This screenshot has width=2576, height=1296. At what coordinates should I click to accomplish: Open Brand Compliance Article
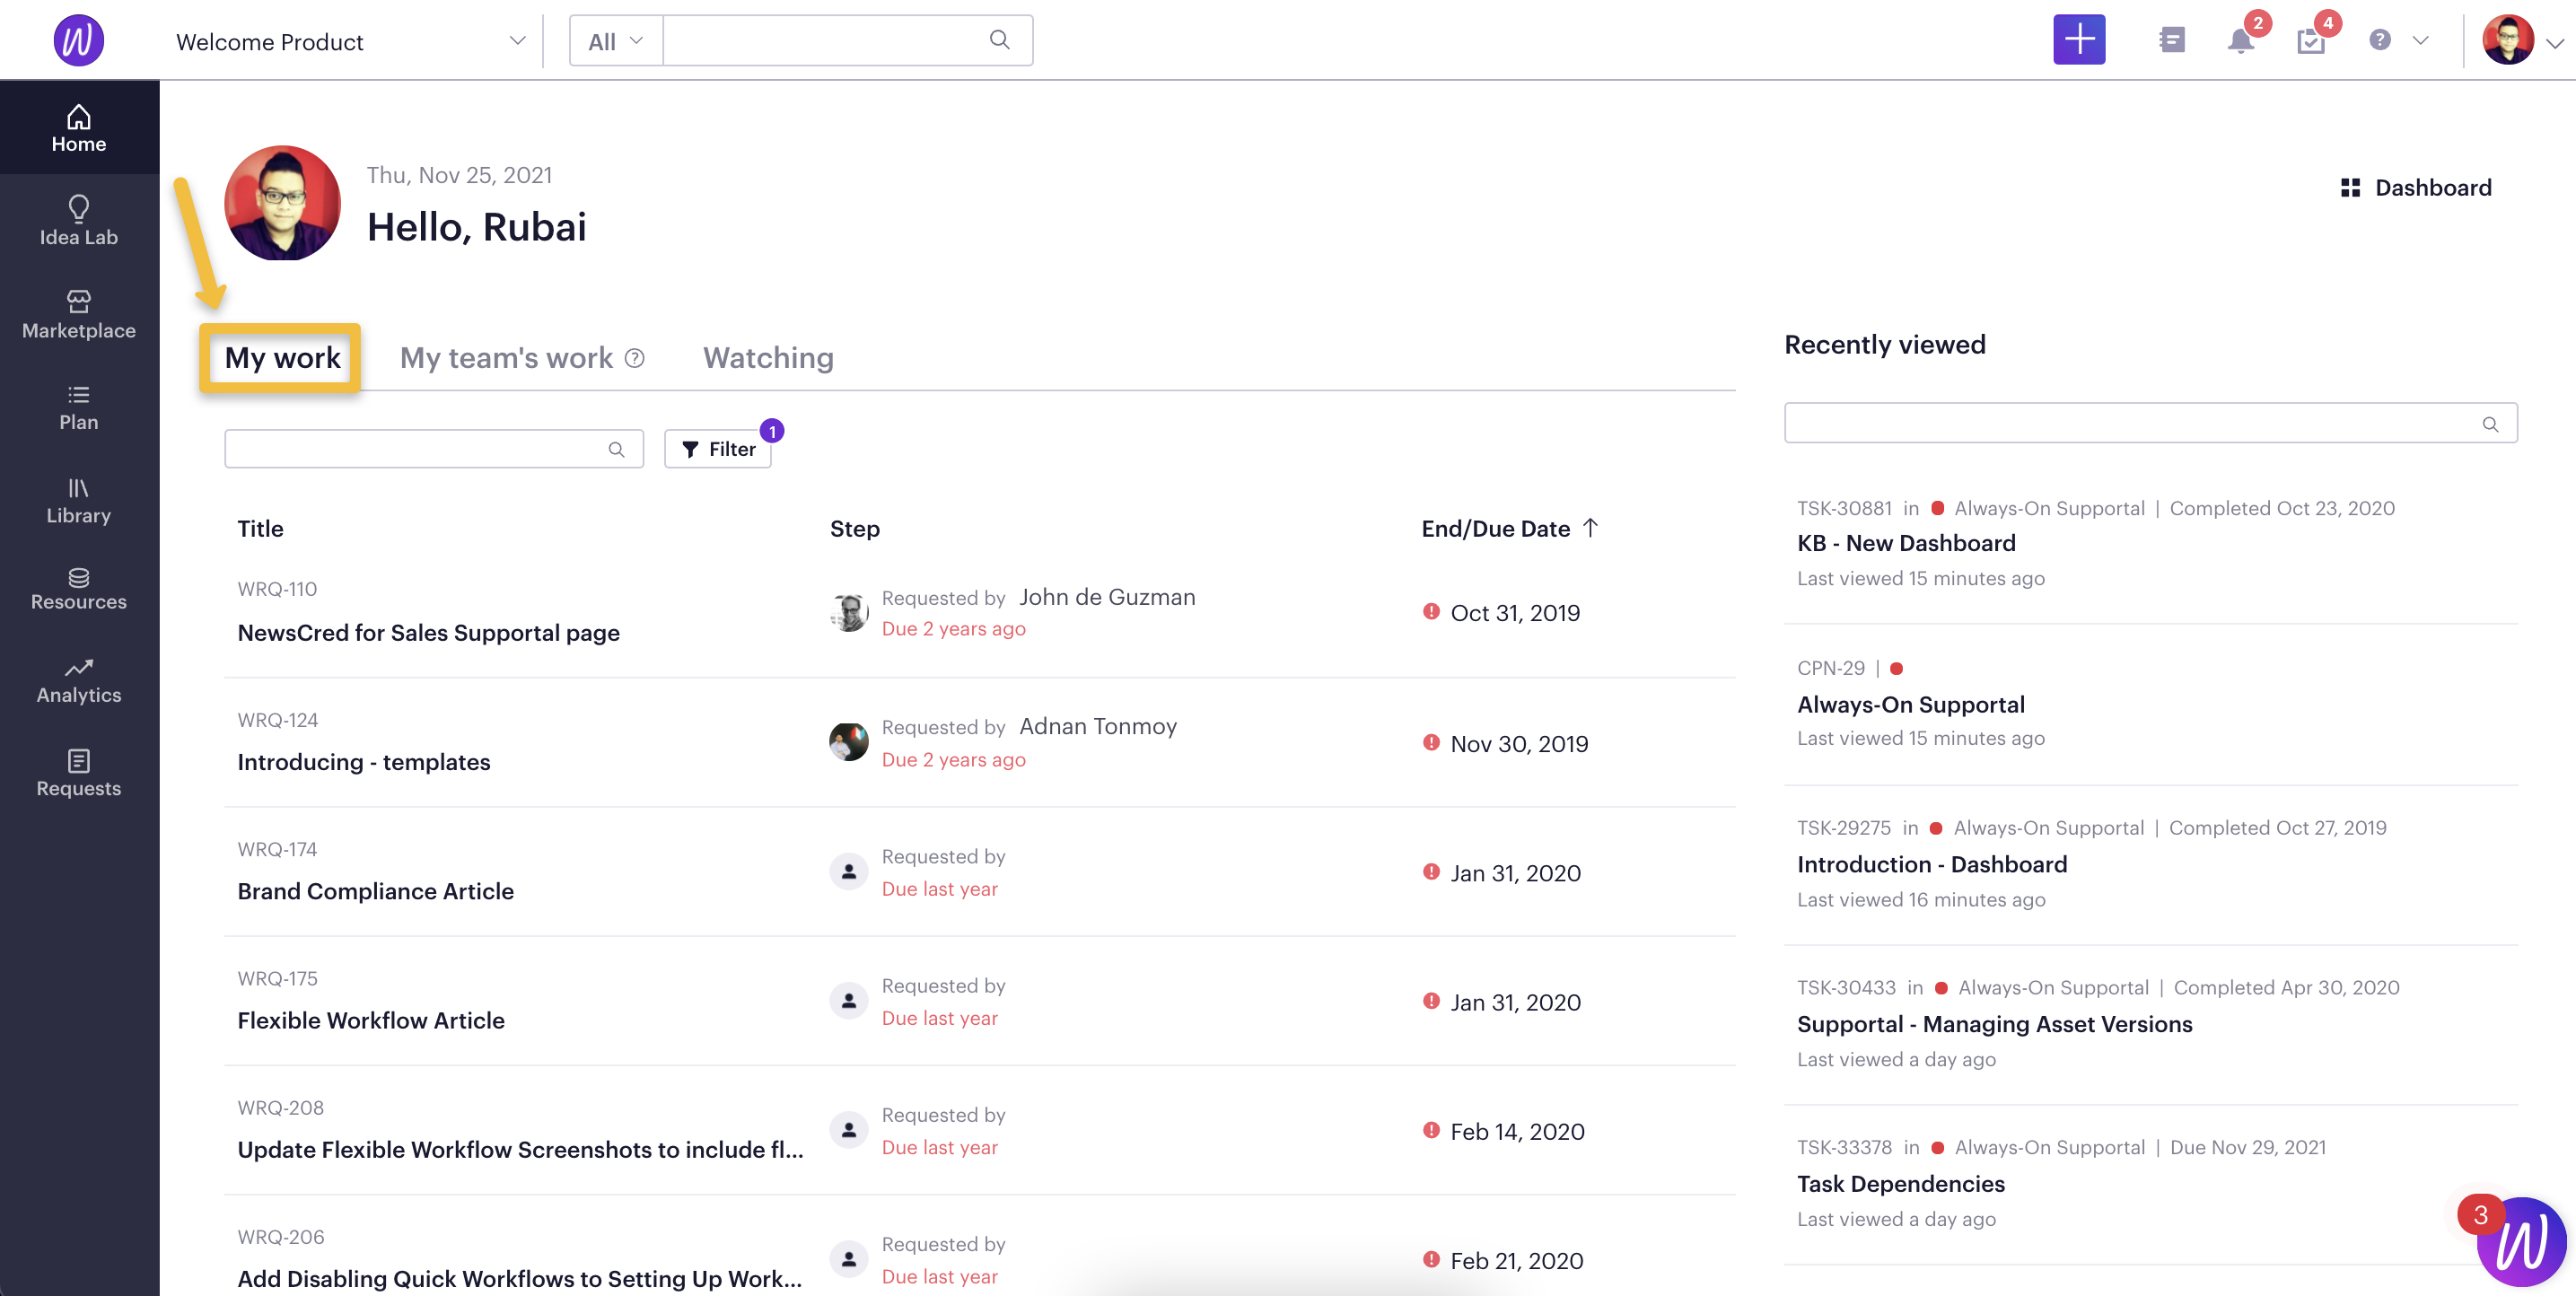[x=375, y=891]
